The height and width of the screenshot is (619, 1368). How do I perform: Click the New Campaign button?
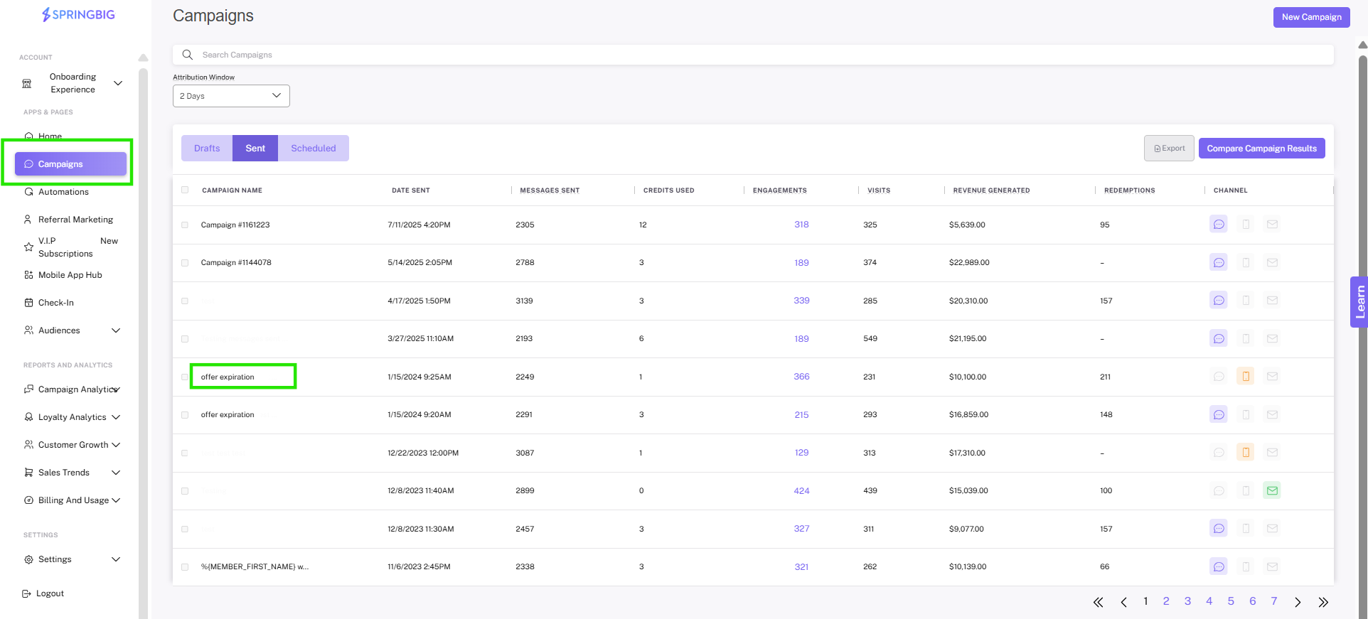click(x=1311, y=17)
